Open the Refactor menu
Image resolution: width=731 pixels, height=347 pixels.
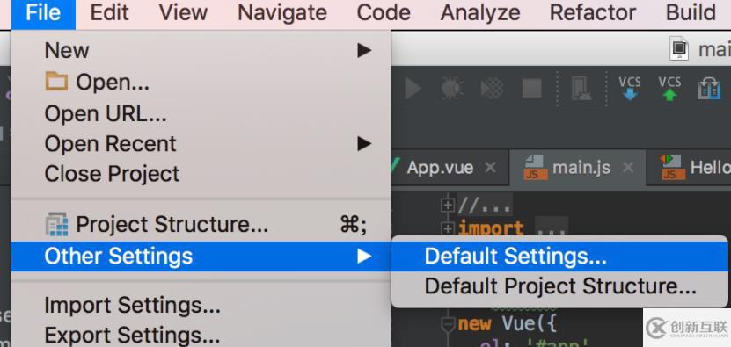(593, 12)
